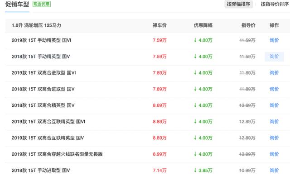Open 2019款 15T 双离合互联精英型 国V model

tap(48, 138)
